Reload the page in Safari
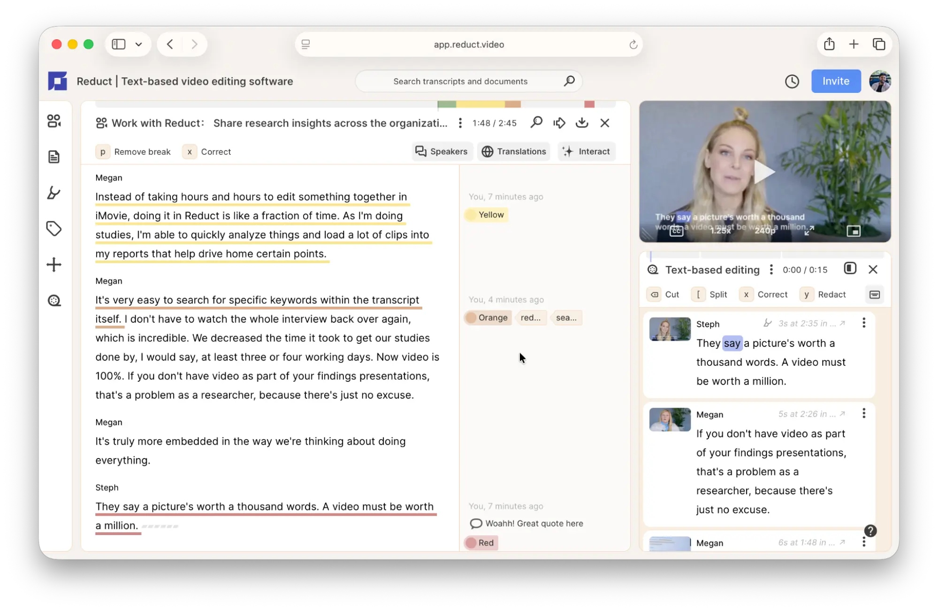 pos(633,44)
